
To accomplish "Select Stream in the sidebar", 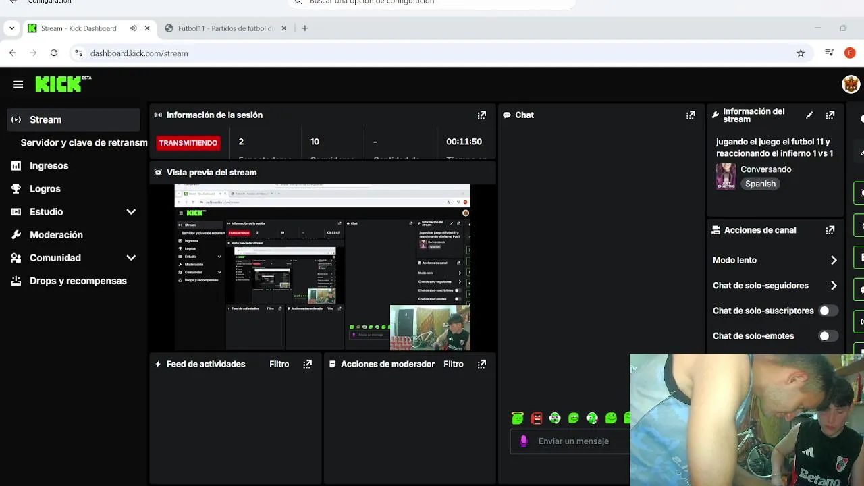I will 74,119.
